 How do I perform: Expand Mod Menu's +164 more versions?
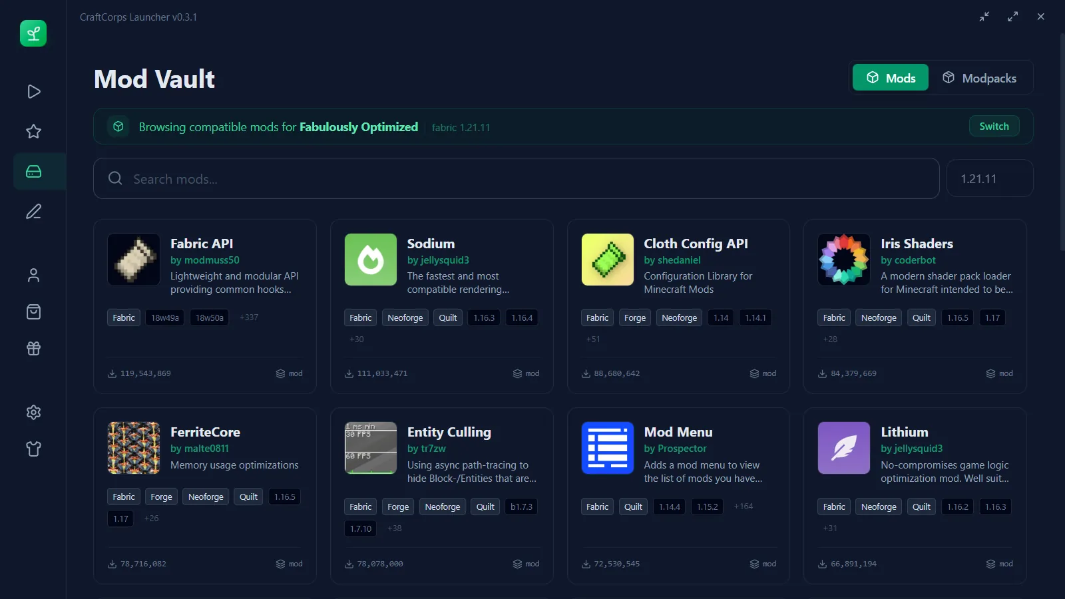point(744,506)
